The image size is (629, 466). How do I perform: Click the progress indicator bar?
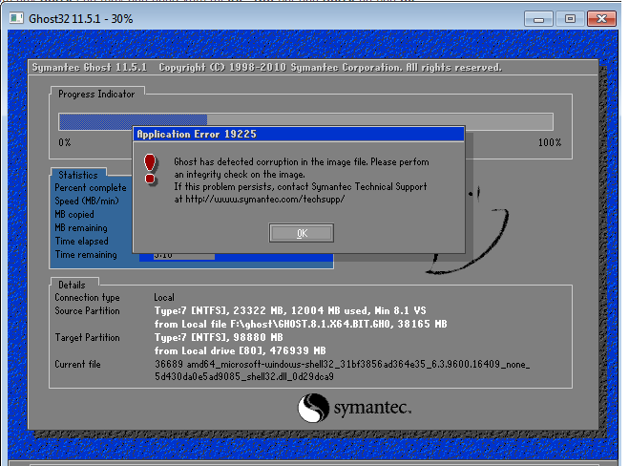[305, 122]
